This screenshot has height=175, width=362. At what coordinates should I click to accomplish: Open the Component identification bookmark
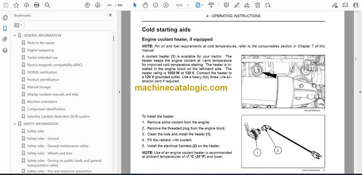point(46,109)
